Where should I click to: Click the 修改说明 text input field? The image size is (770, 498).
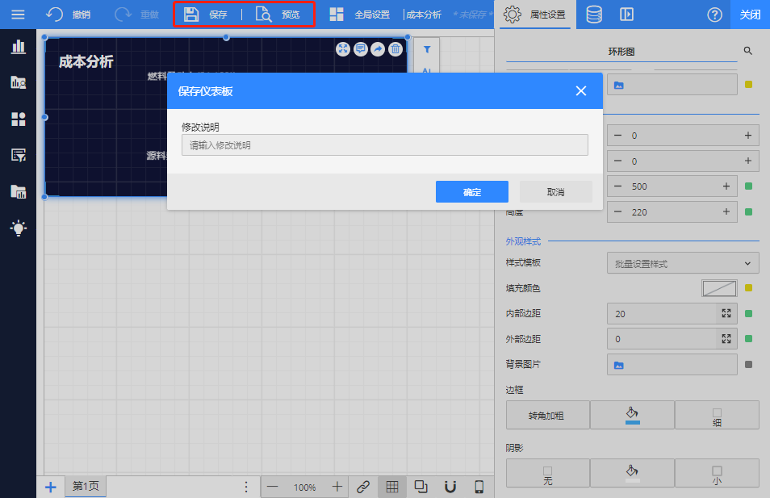pos(384,145)
